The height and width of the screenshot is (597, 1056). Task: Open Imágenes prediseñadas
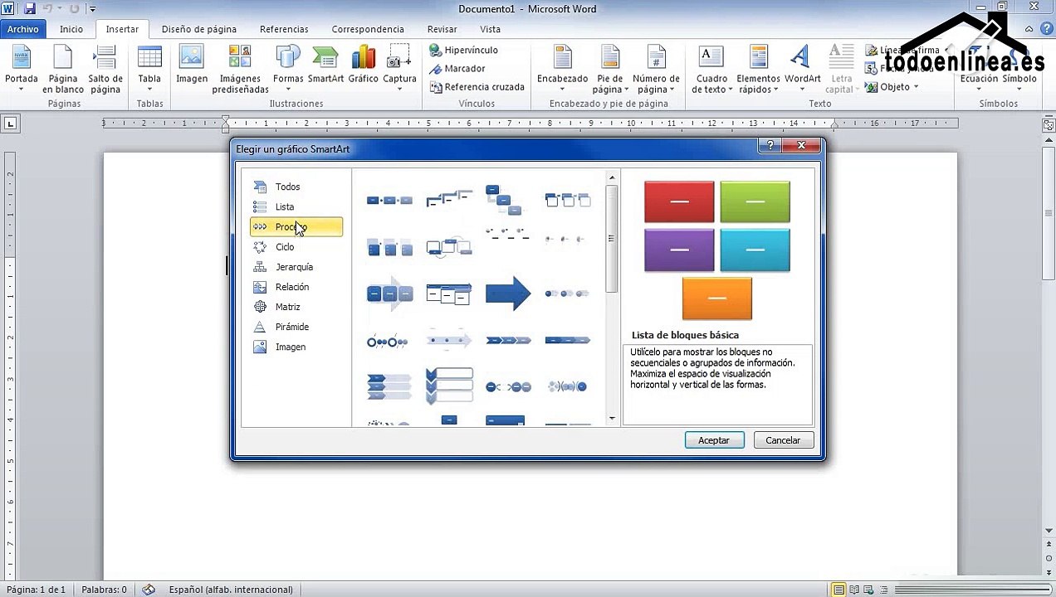240,70
